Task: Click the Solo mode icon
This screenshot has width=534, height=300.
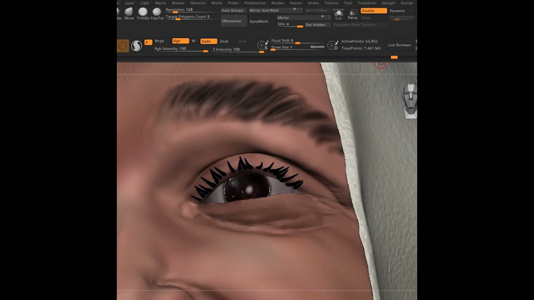Action: pyautogui.click(x=339, y=14)
